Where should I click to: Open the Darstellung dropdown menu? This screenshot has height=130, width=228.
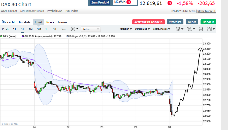(142, 29)
